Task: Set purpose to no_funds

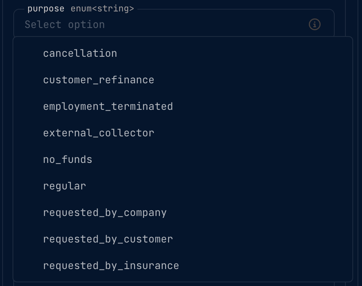Action: click(68, 160)
